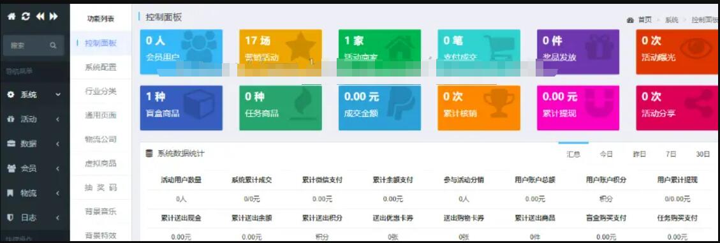Screen dimensions: 720x243
Task: Expand the 会员 menu arrow
Action: pos(58,168)
